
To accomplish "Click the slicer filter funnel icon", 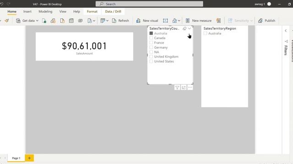I will tap(177, 87).
